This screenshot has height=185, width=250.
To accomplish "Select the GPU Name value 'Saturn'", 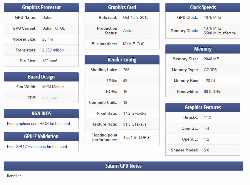I will click(x=48, y=17).
